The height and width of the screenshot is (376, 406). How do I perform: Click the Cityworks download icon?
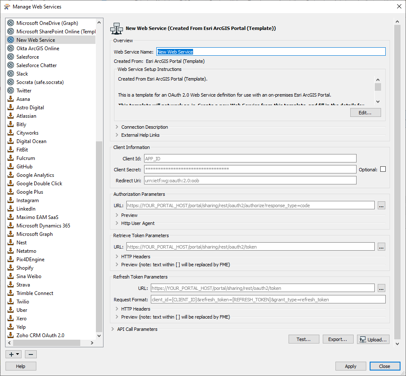[11, 133]
